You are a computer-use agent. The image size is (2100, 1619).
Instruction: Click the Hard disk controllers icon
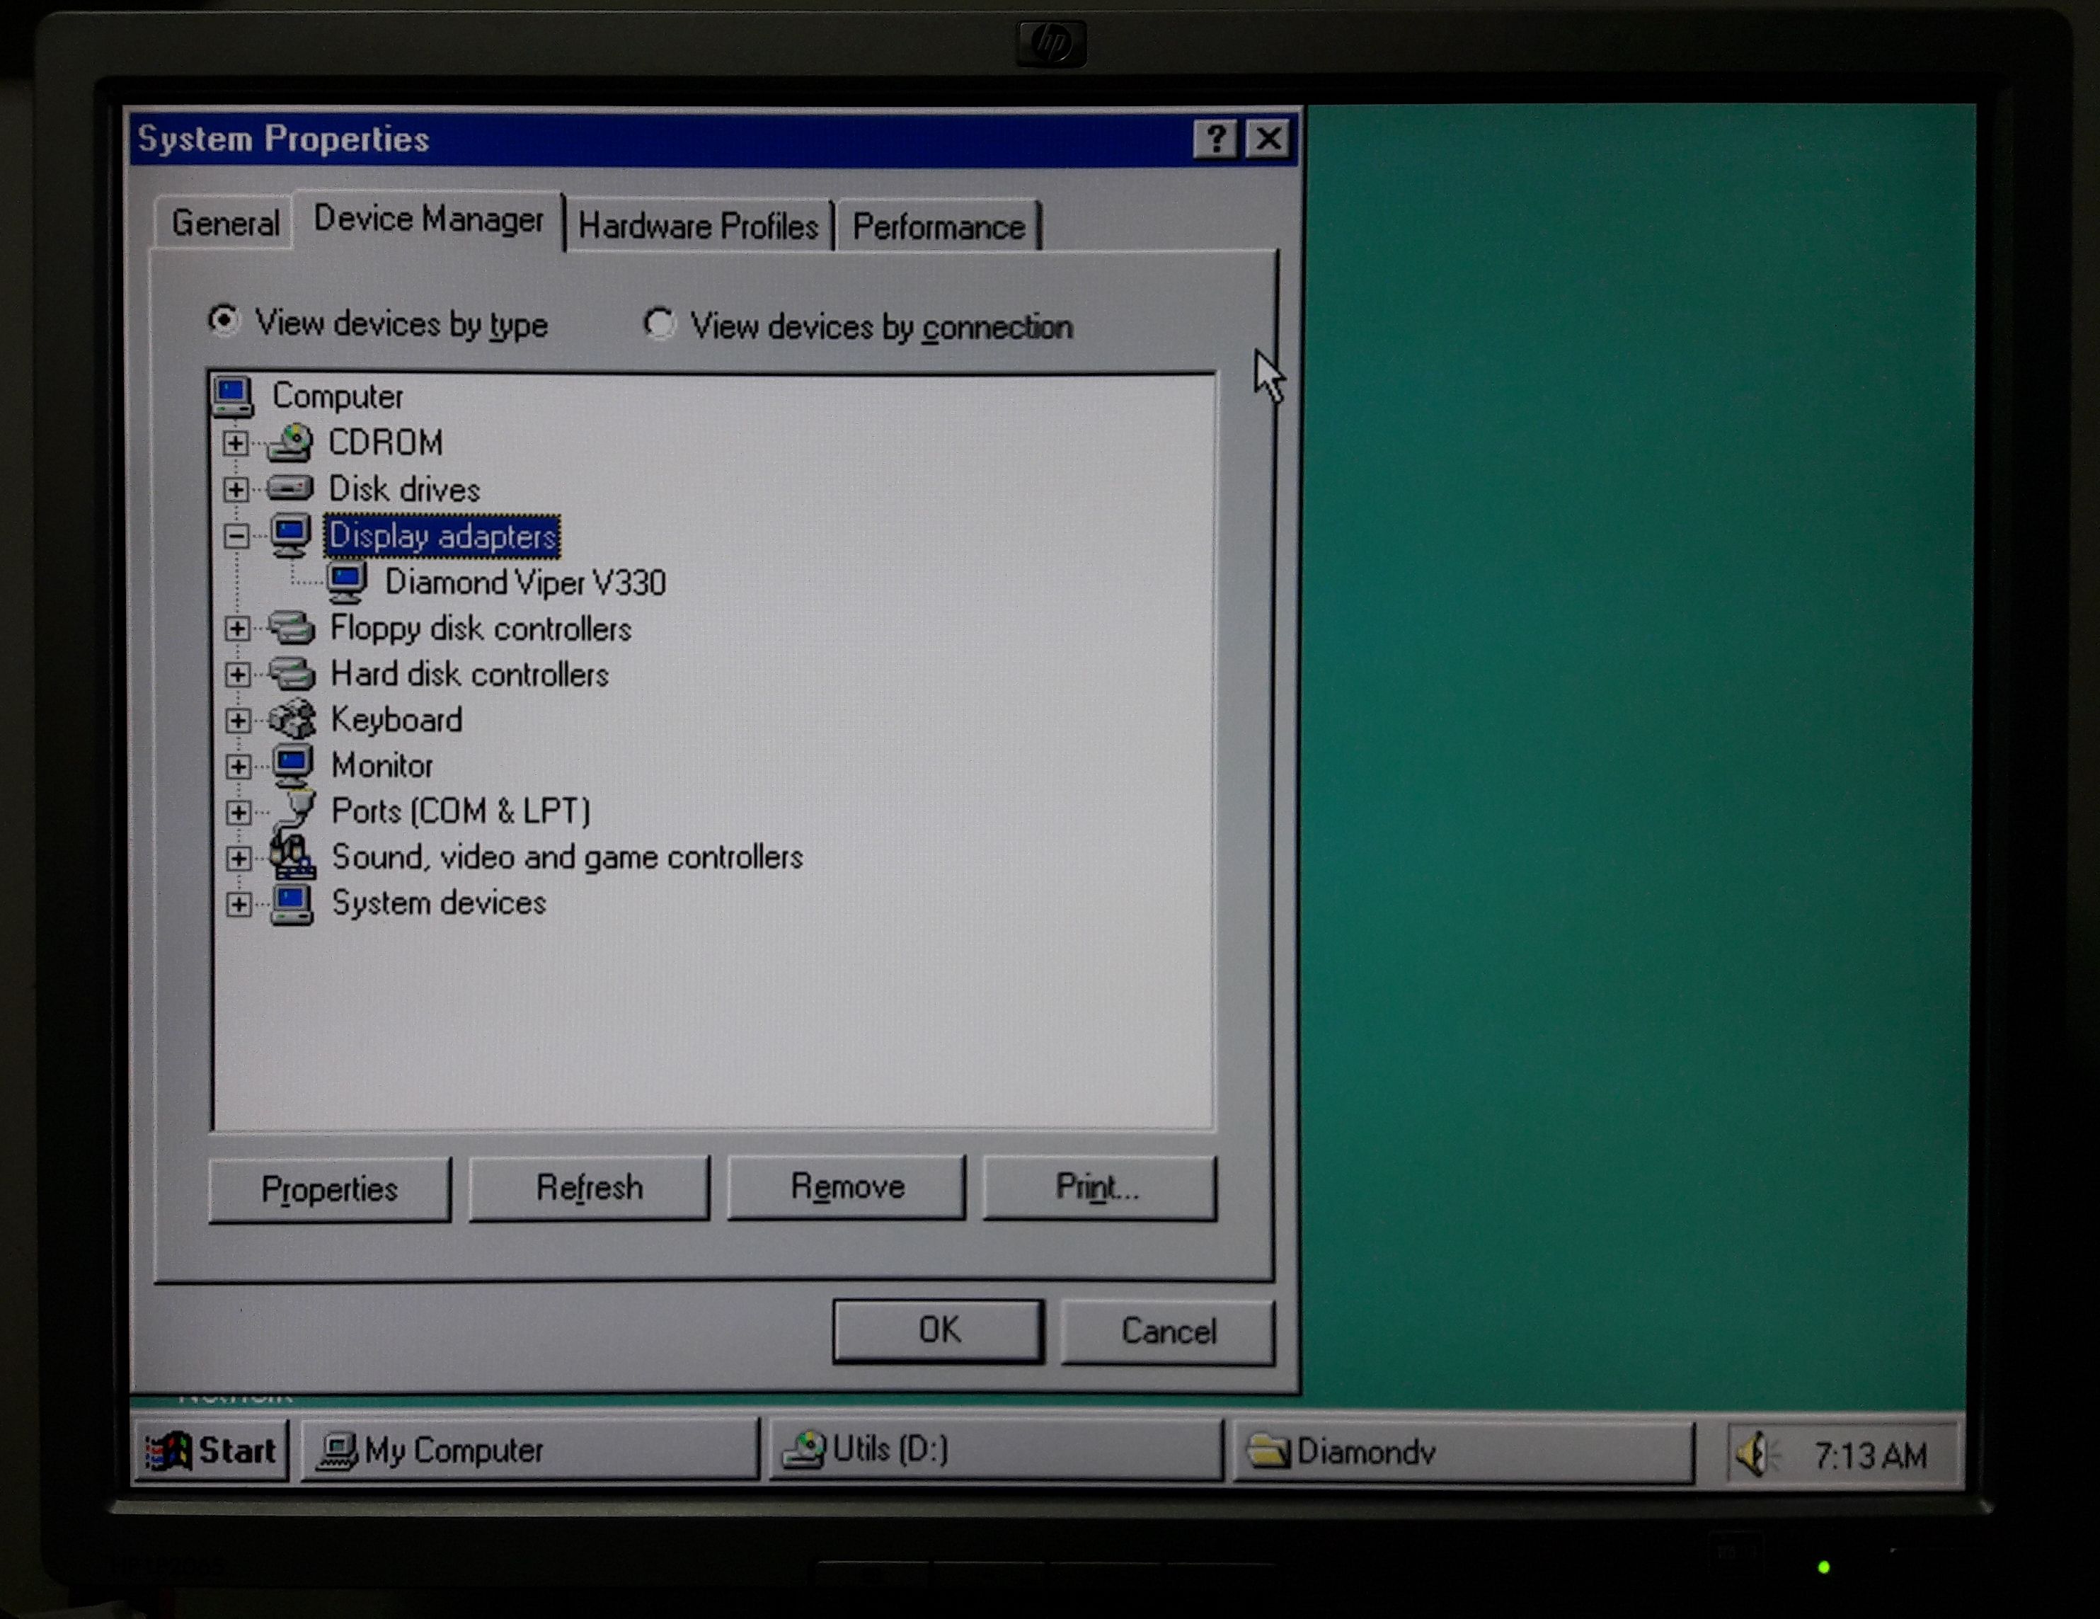click(292, 673)
